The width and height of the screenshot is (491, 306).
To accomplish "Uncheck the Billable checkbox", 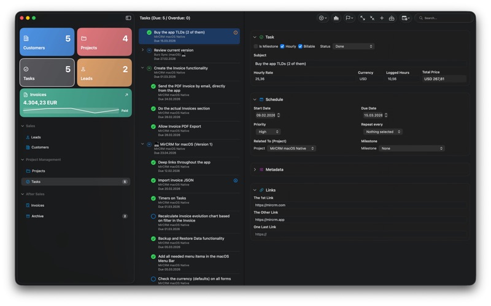I will 300,47.
